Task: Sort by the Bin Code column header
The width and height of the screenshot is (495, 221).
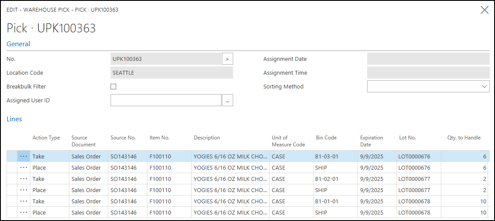Action: (326, 138)
